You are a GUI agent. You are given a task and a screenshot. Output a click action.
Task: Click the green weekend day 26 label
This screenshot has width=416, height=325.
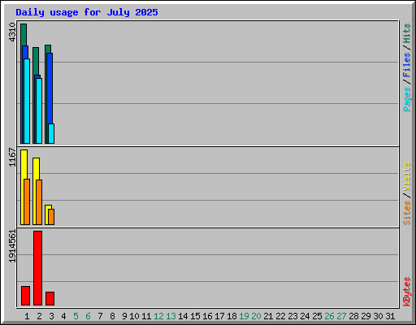click(329, 316)
